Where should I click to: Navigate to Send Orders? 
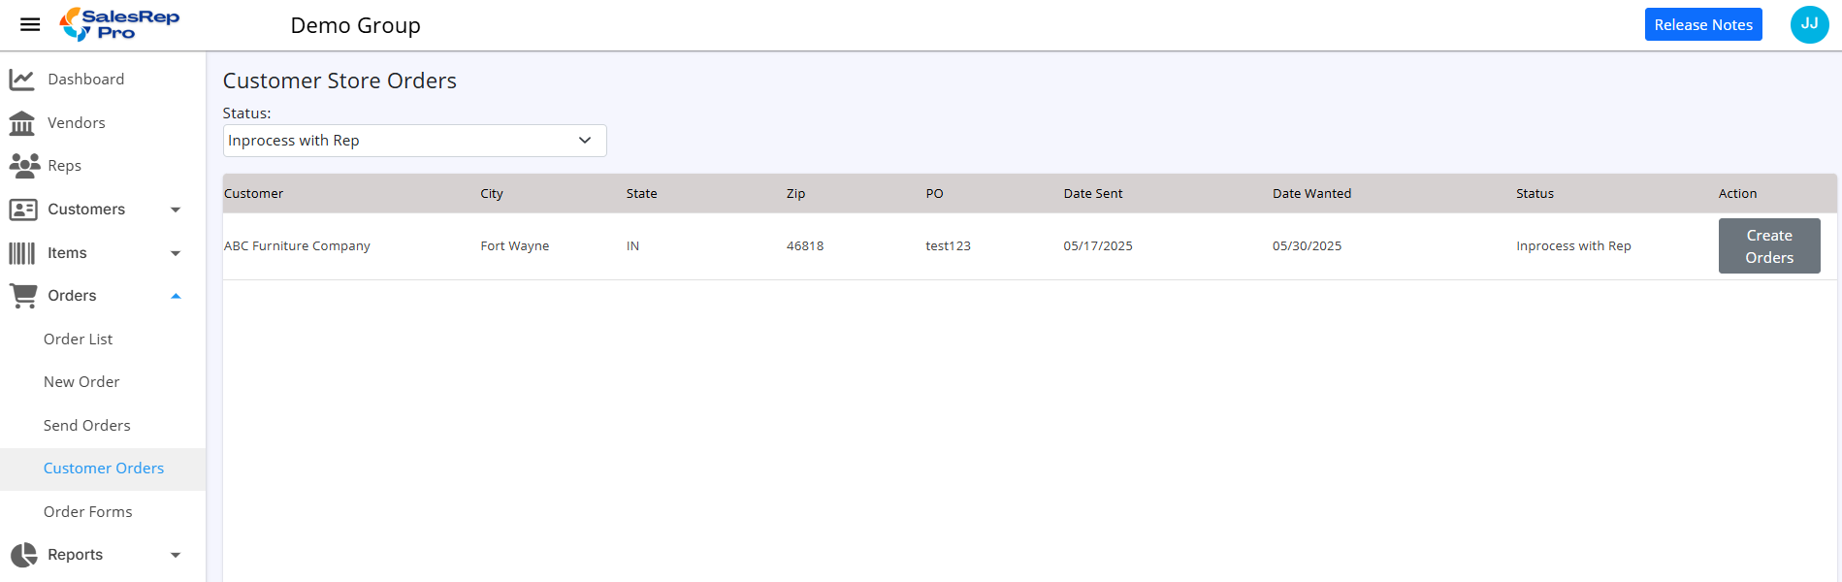87,426
